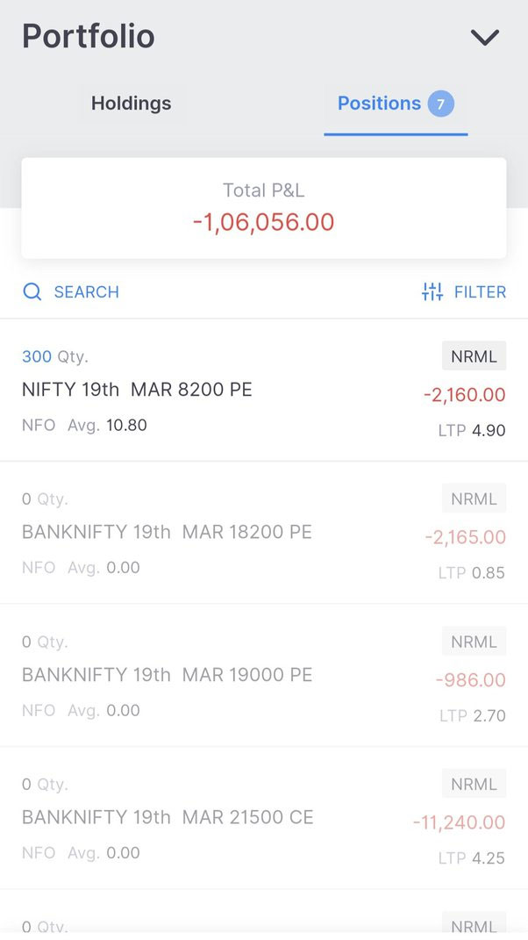Viewport: 528px width, 940px height.
Task: Click the FILTER text label
Action: 479,291
